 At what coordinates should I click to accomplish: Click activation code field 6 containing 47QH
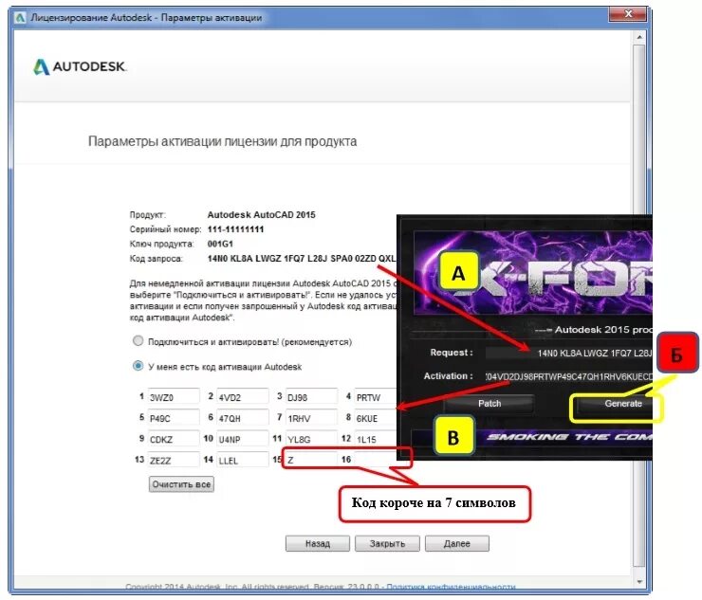click(243, 418)
